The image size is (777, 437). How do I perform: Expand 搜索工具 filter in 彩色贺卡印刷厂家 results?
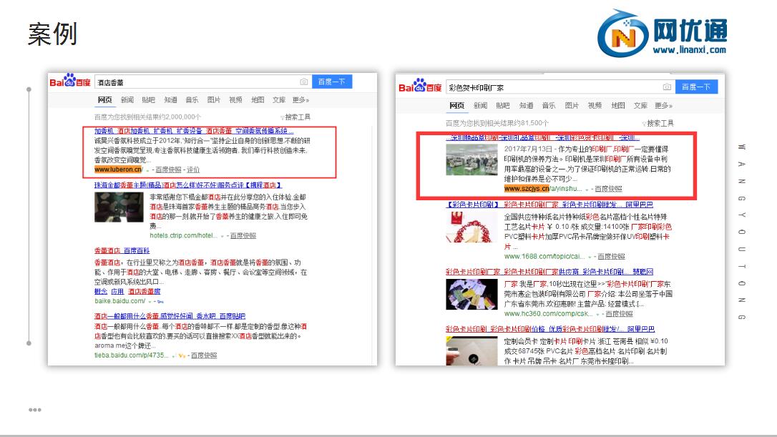[658, 123]
